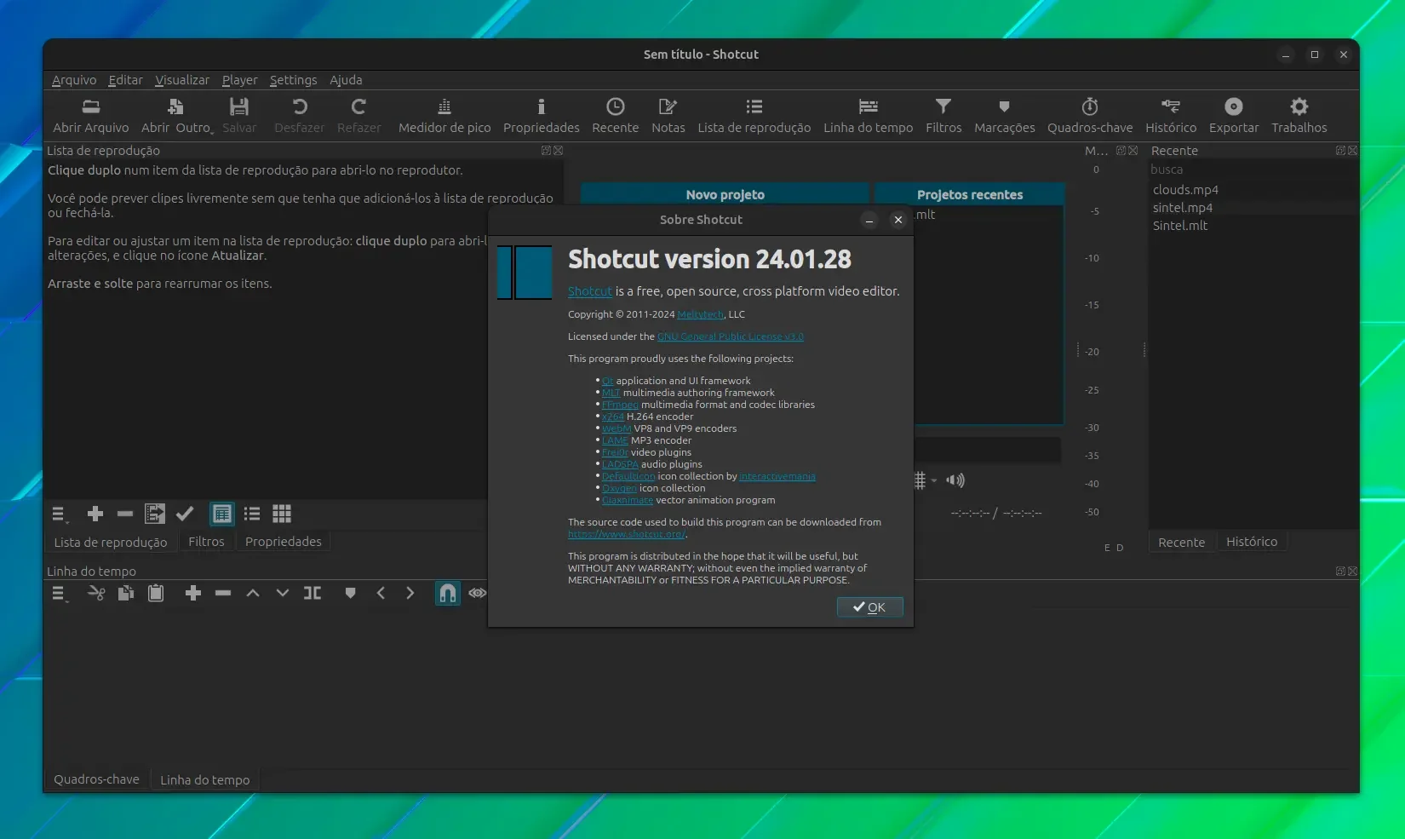Screen dimensions: 1405x839
Task: Open the playlist hamburger menu dropdown
Action: point(59,514)
